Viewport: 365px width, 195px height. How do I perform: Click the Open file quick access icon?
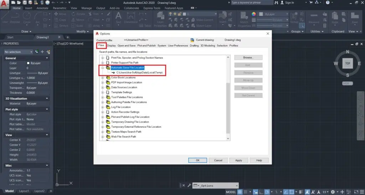[19, 2]
